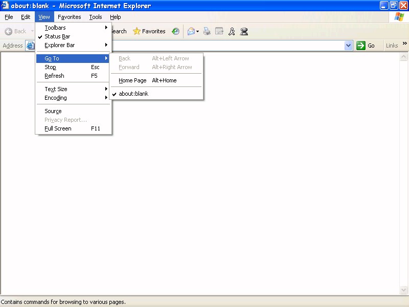Click the Internet Explorer title bar icon

[x=5, y=5]
